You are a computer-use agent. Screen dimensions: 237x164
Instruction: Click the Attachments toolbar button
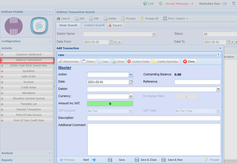coord(69,62)
